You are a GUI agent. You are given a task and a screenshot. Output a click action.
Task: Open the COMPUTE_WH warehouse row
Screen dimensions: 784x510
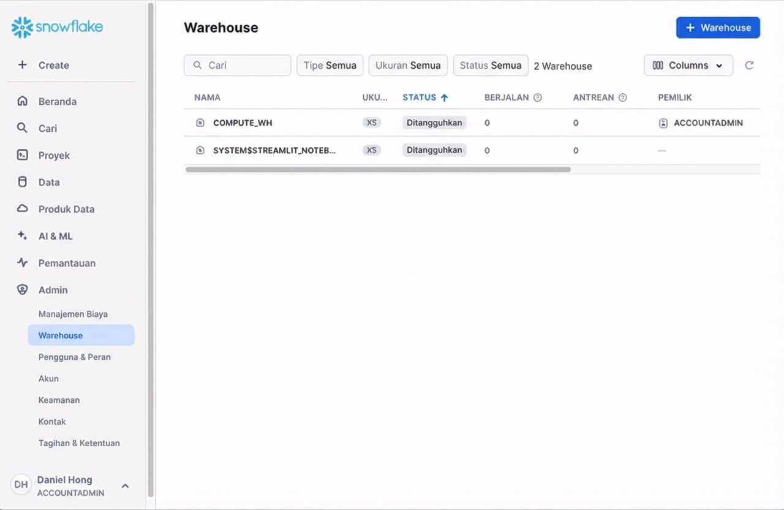point(243,123)
